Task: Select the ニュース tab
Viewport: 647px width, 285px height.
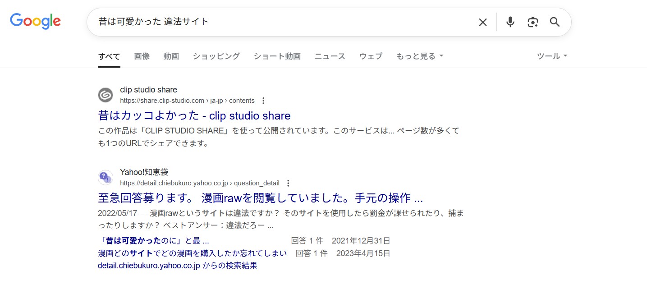Action: pos(329,55)
